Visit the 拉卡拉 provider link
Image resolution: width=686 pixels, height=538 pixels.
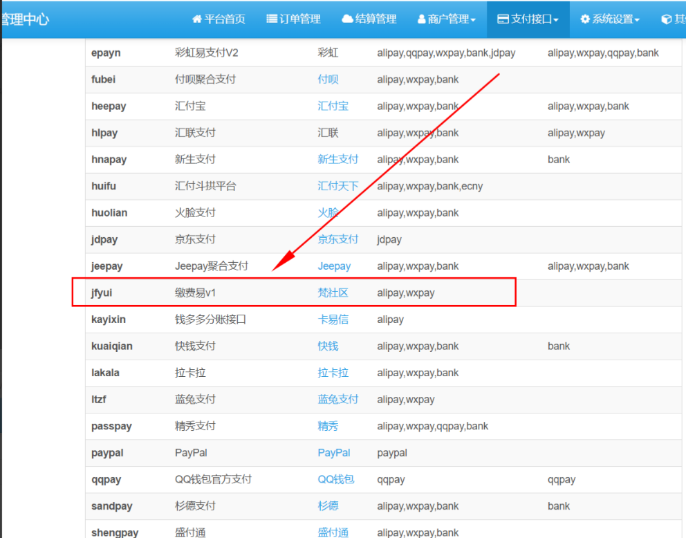click(333, 373)
